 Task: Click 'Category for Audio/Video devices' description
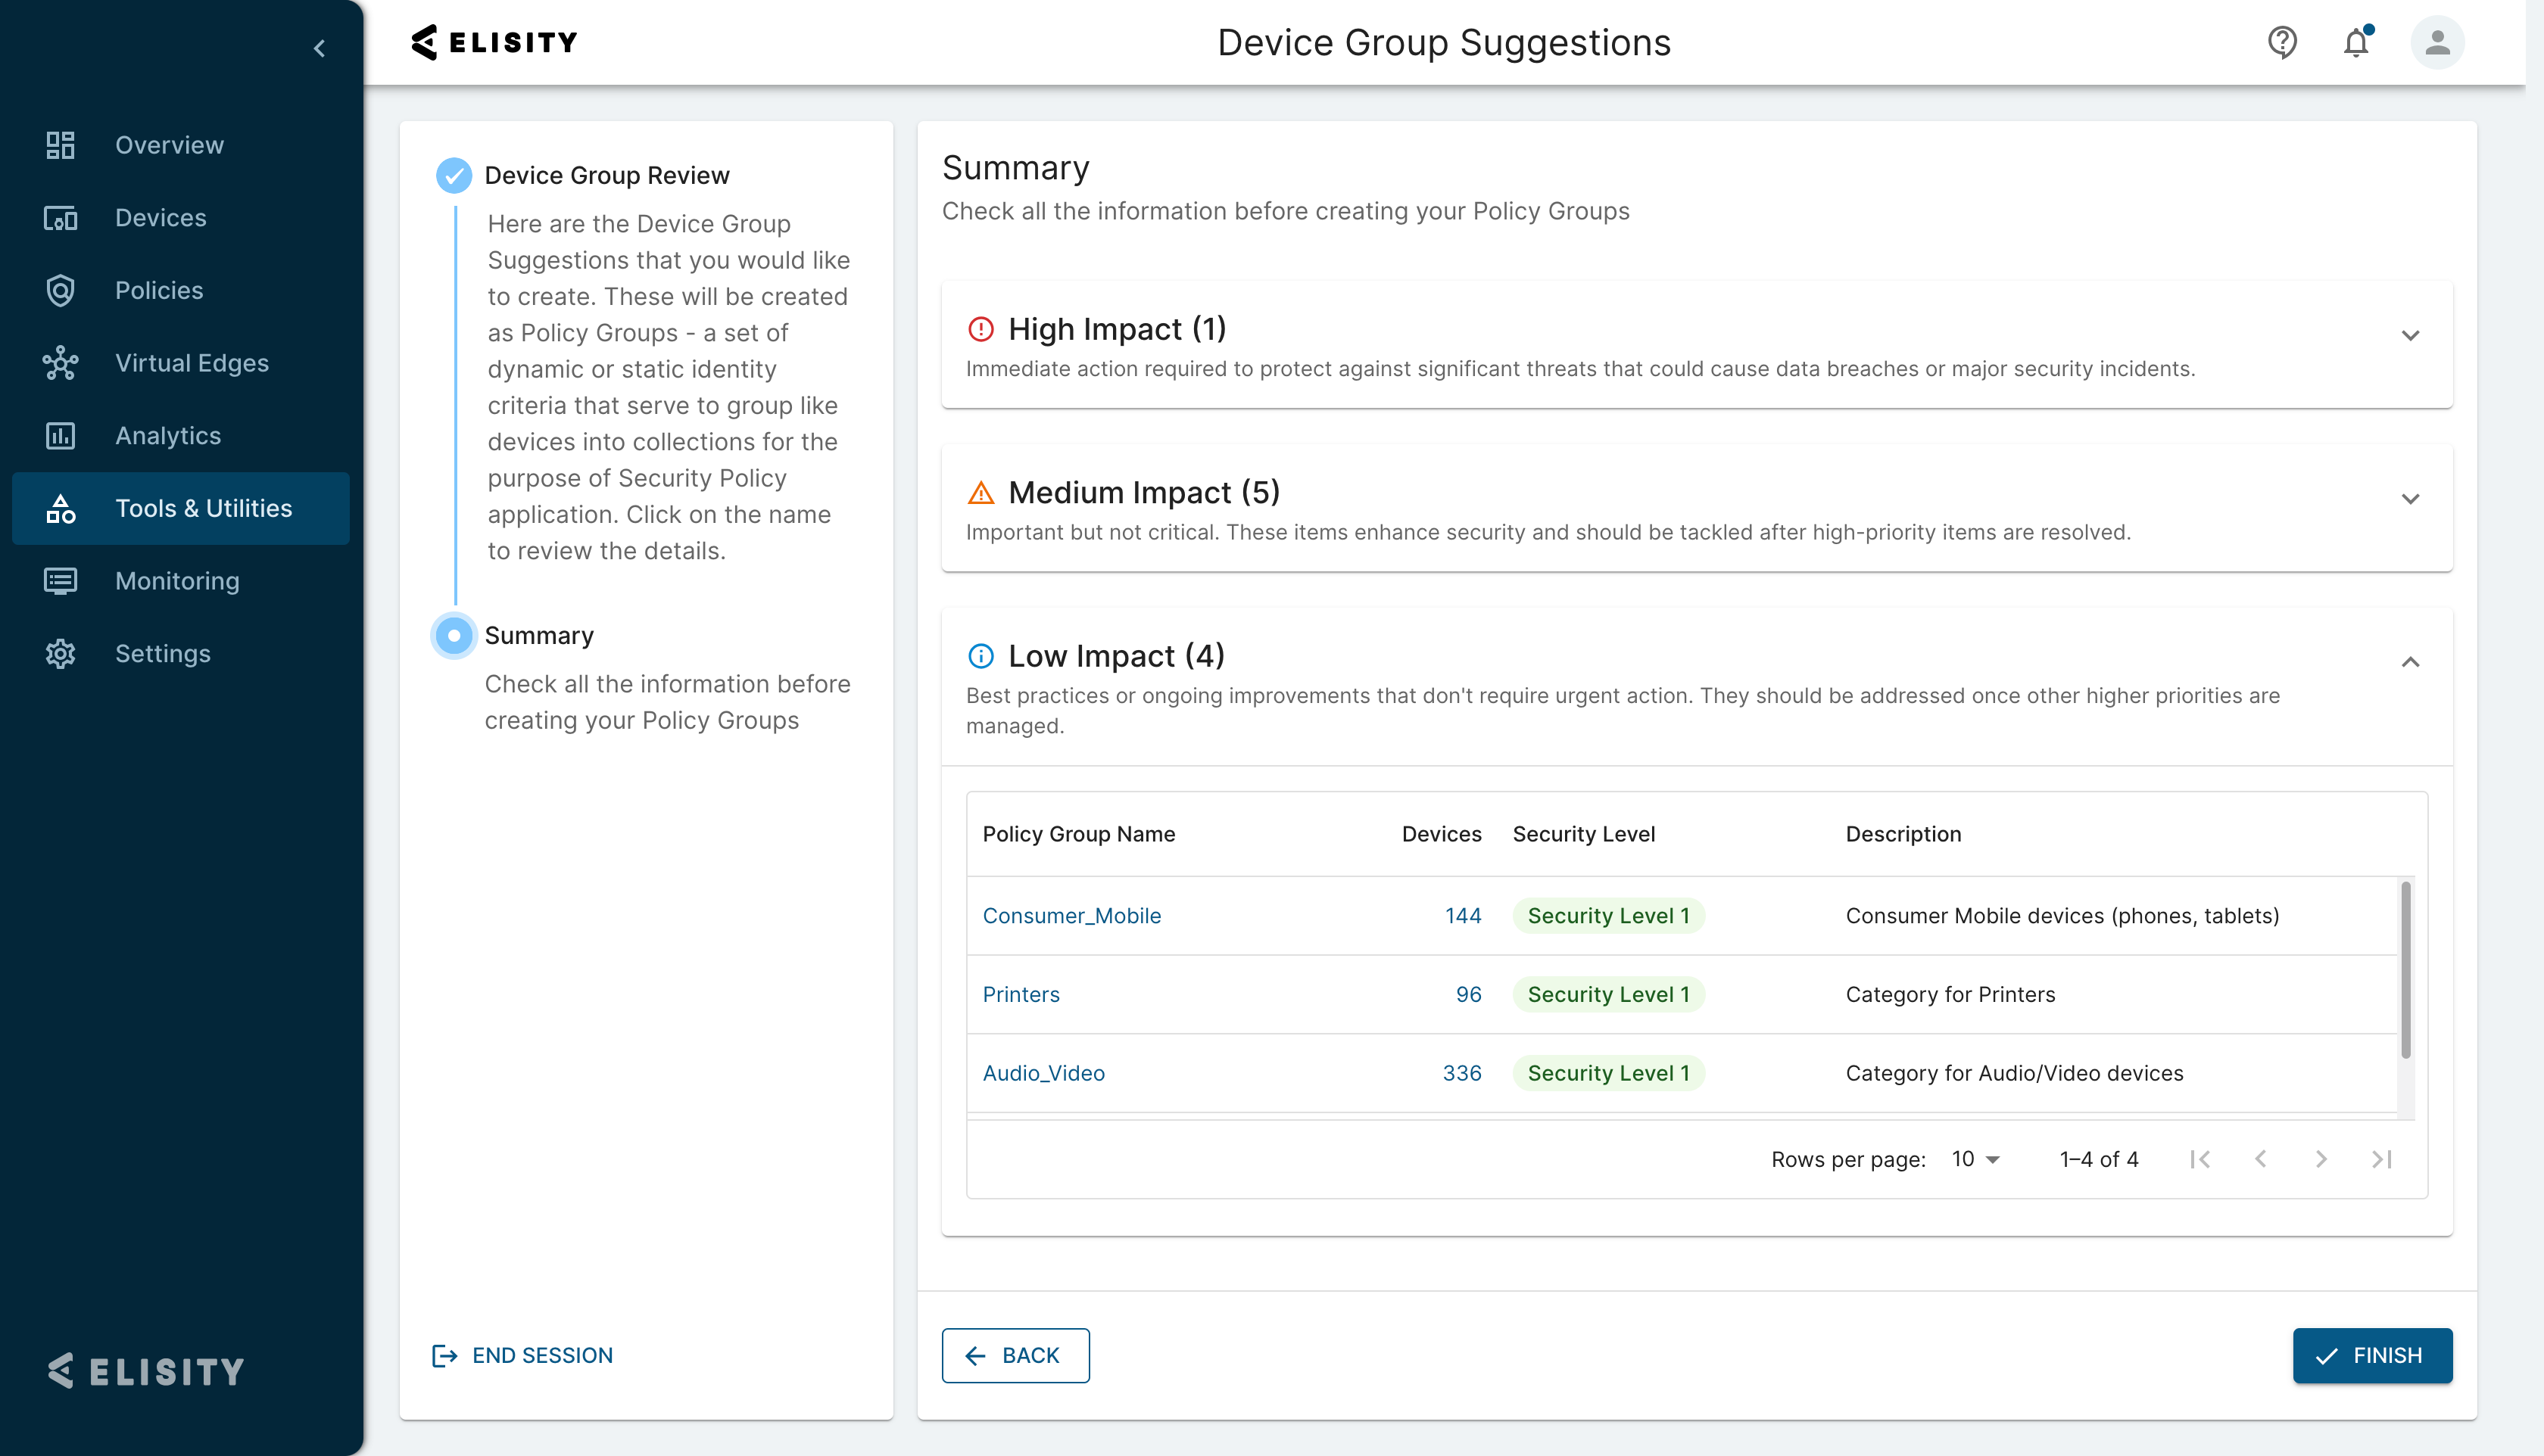point(2014,1073)
